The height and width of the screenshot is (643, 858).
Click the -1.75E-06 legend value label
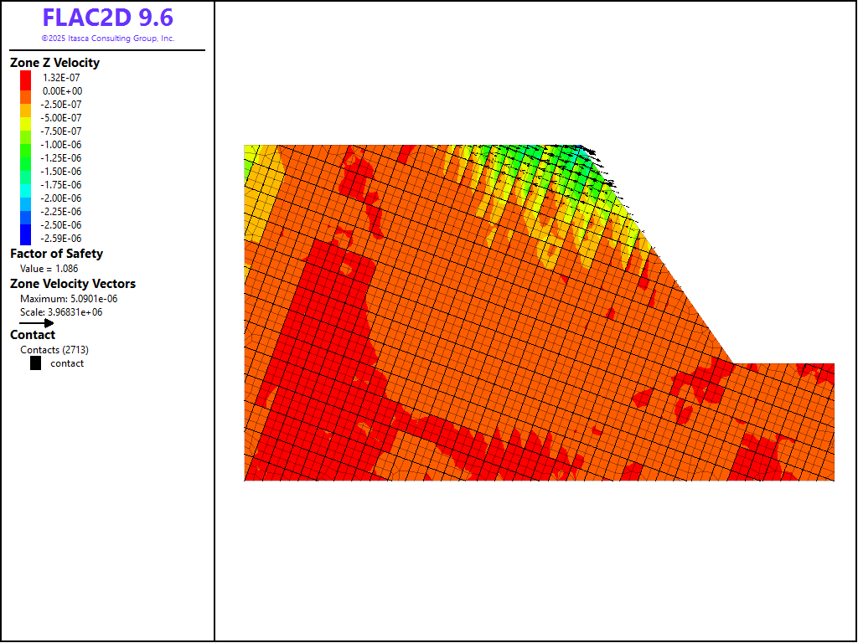62,184
